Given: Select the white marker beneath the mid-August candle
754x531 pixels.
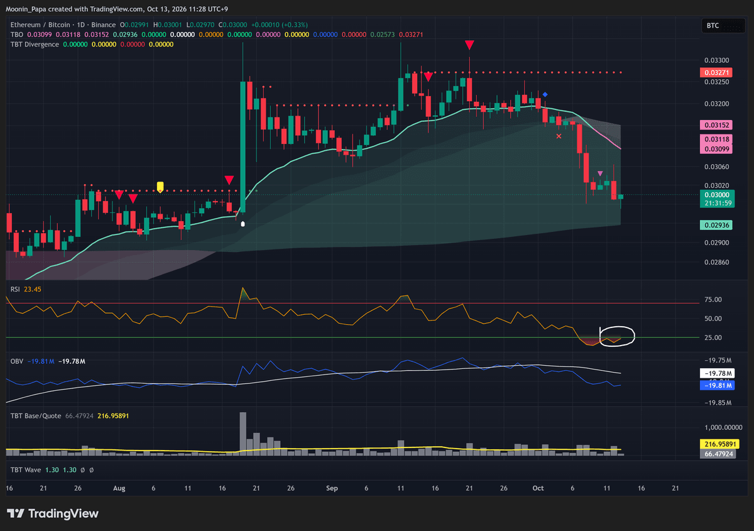Looking at the screenshot, I should (243, 222).
